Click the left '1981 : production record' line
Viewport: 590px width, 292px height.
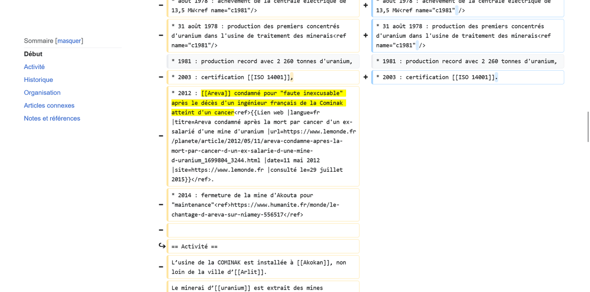[263, 61]
